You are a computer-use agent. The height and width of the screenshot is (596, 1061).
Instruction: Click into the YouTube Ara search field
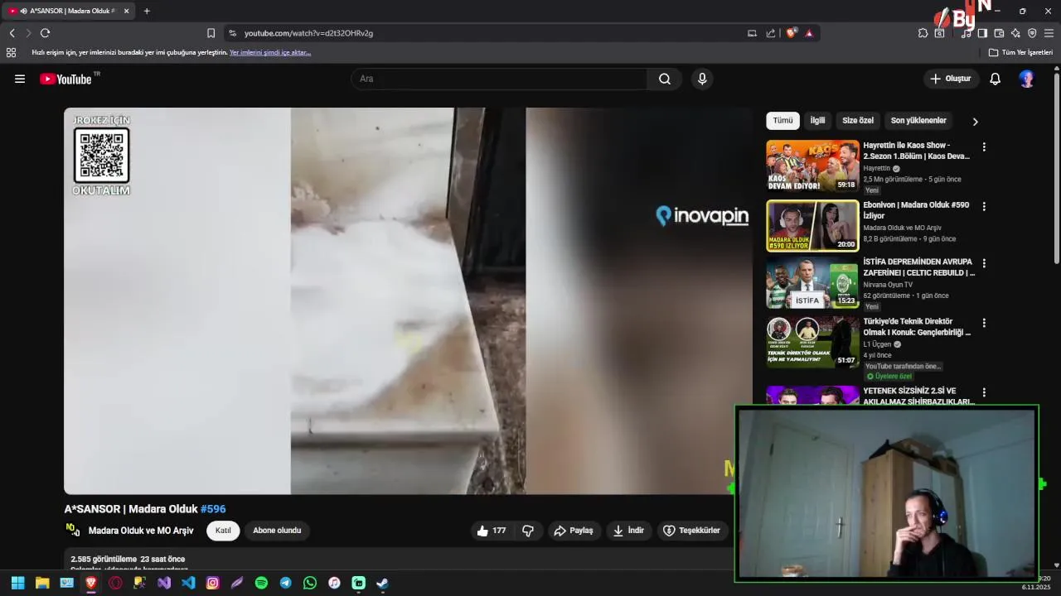point(499,79)
